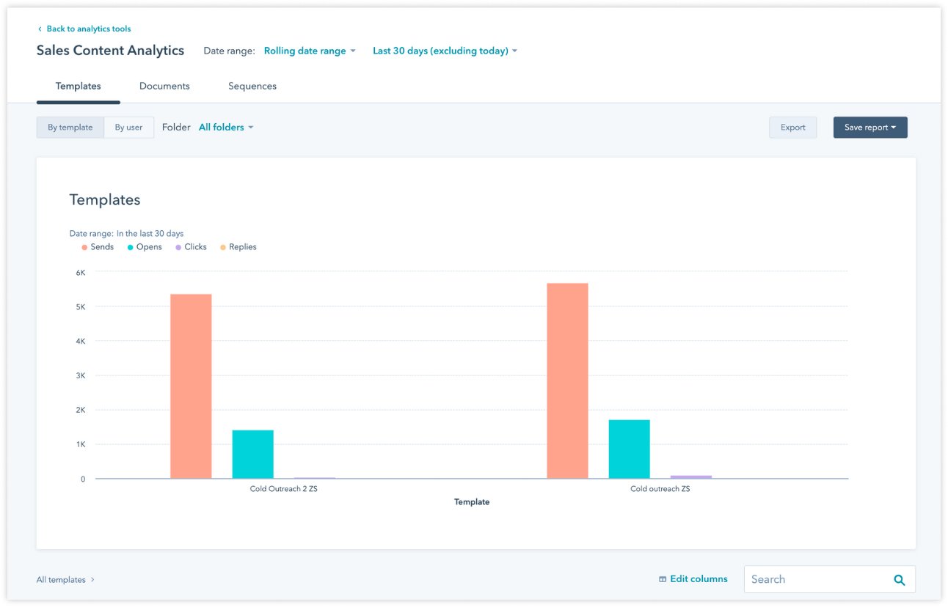Screen dimensions: 948x607
Task: Switch view to By user
Action: click(x=128, y=127)
